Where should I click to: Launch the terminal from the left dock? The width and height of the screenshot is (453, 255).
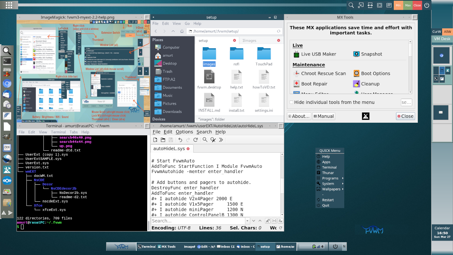[x=7, y=61]
